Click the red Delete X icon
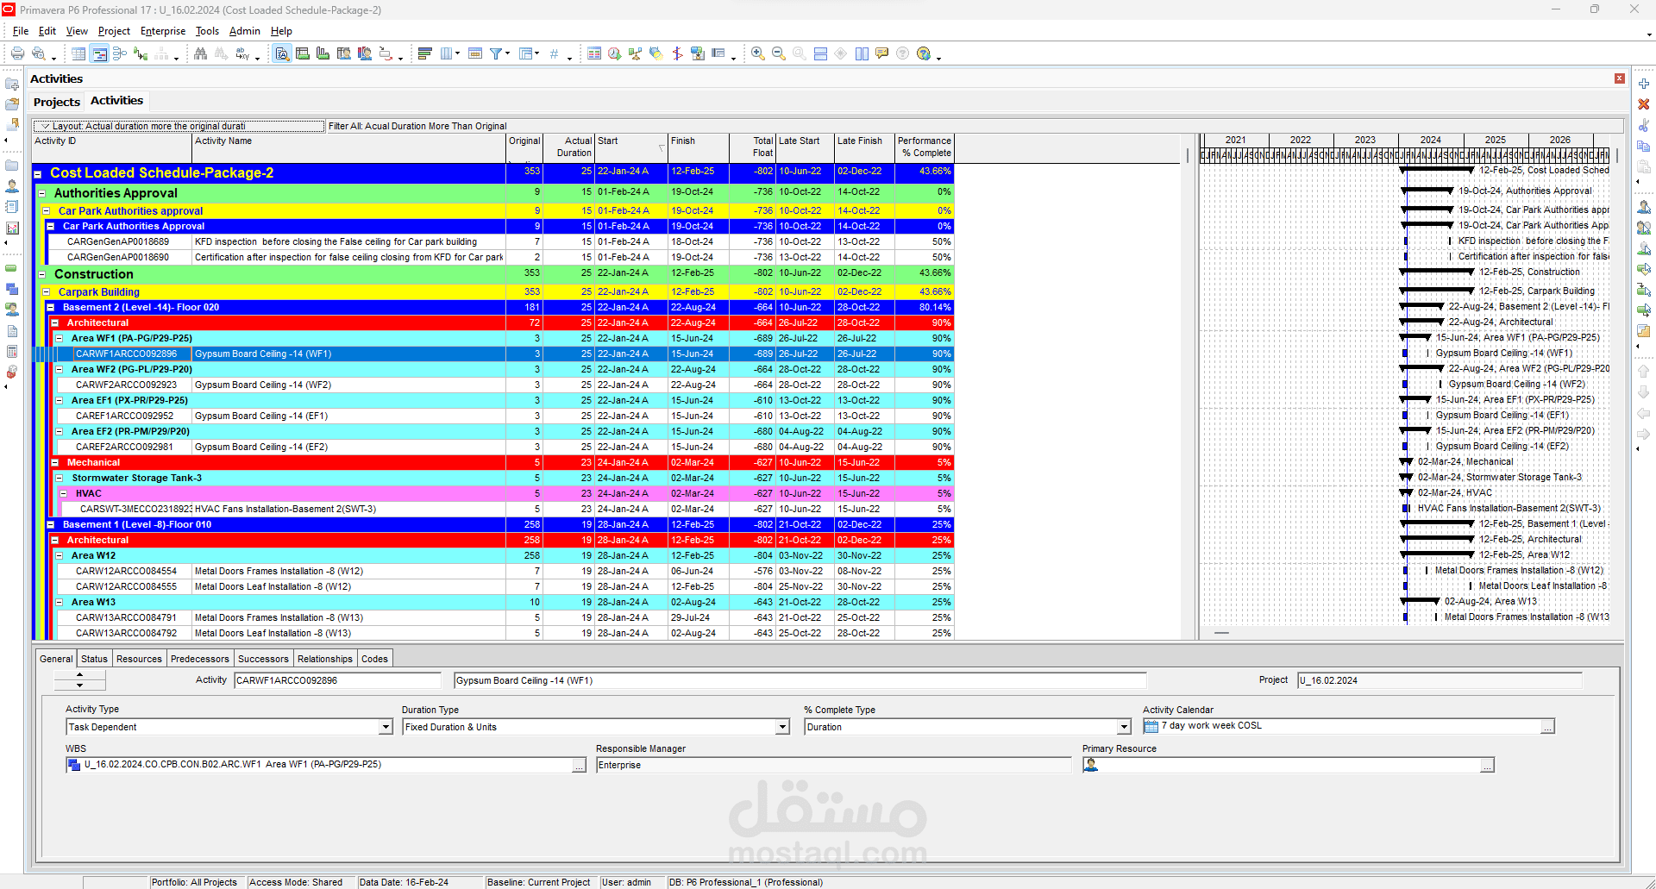This screenshot has width=1656, height=889. [x=1644, y=104]
